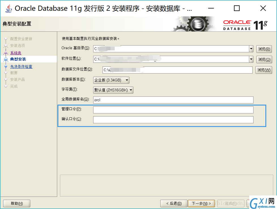Expand database edition combo box 企业版
This screenshot has width=277, height=209.
point(111,80)
